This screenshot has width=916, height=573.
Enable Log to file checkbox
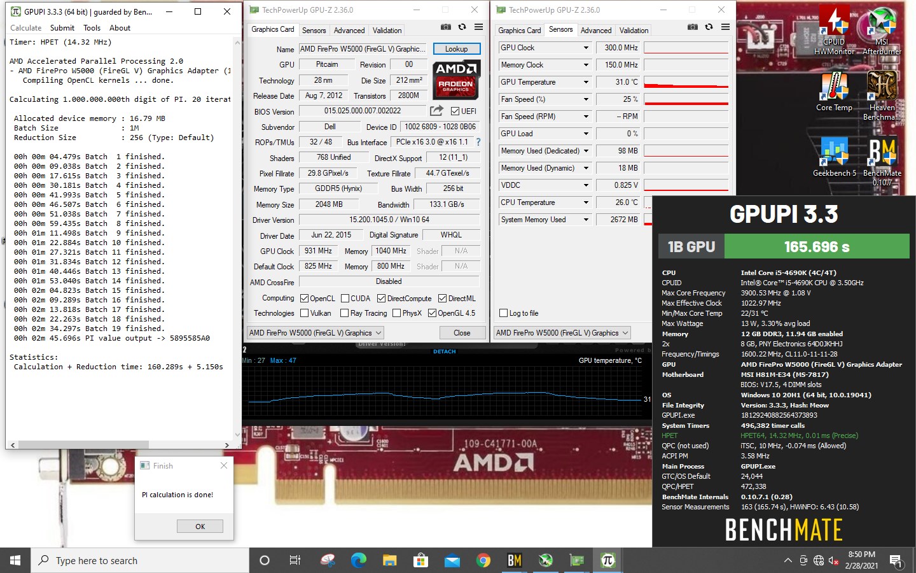pyautogui.click(x=504, y=313)
